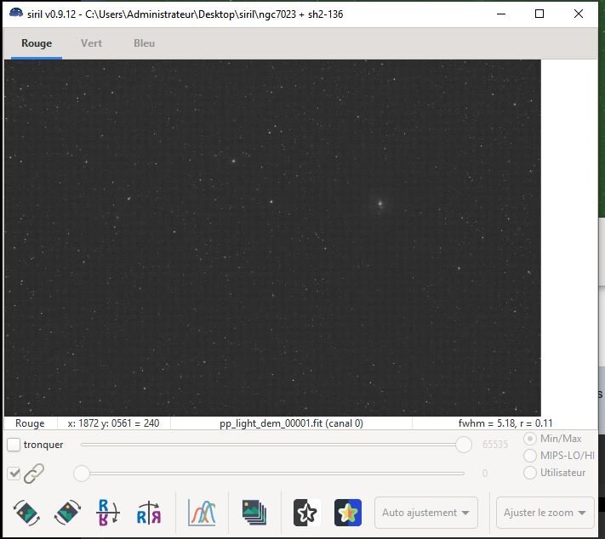The width and height of the screenshot is (605, 539).
Task: Open the image sequence frames icon
Action: 254,513
